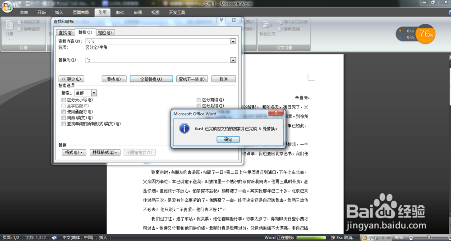This screenshot has height=241, width=451.
Task: Open the 页面布局 ribbon tab
Action: coord(81,12)
